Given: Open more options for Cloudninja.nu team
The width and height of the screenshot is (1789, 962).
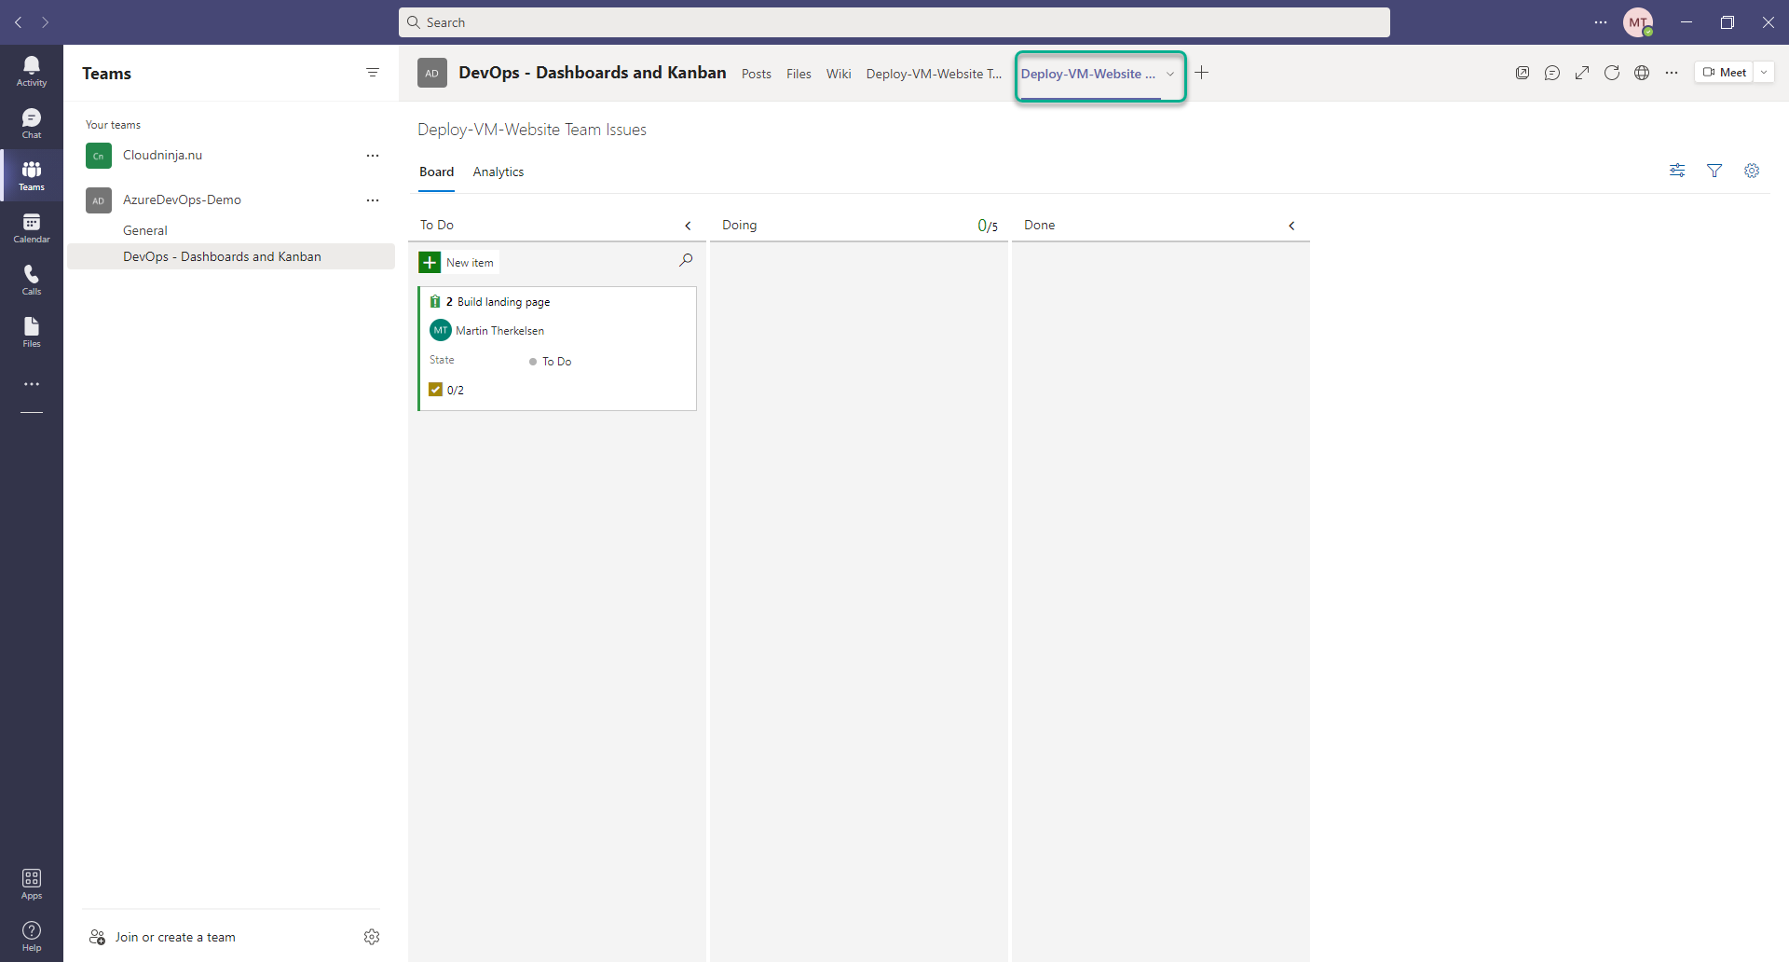Looking at the screenshot, I should pyautogui.click(x=373, y=156).
